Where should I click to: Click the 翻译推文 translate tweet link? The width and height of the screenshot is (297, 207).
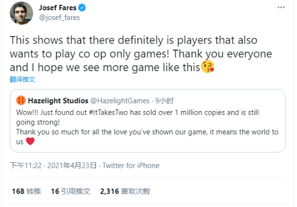point(22,79)
